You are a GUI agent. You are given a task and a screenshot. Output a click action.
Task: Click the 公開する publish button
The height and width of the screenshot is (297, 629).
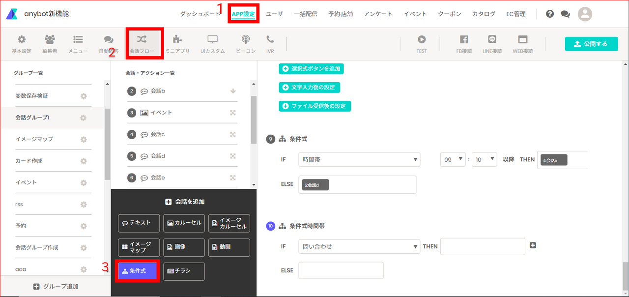593,44
